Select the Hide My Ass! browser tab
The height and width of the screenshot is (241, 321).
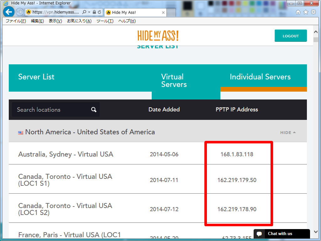pyautogui.click(x=135, y=13)
